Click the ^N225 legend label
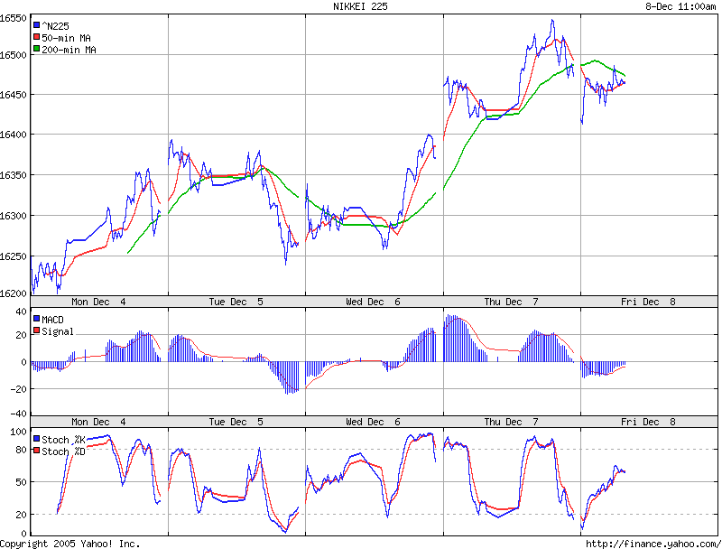 [55, 26]
